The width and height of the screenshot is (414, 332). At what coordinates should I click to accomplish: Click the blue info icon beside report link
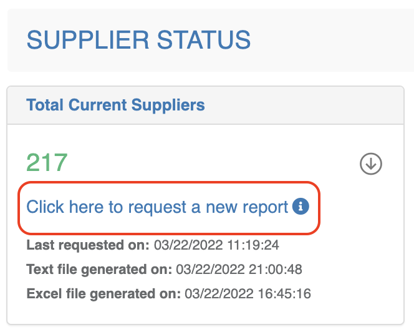click(301, 207)
